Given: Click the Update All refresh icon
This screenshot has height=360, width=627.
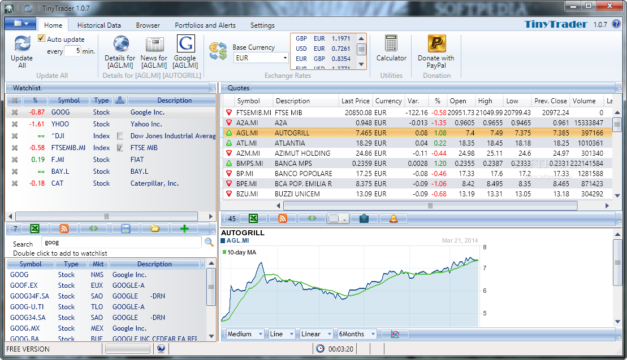Looking at the screenshot, I should point(22,43).
